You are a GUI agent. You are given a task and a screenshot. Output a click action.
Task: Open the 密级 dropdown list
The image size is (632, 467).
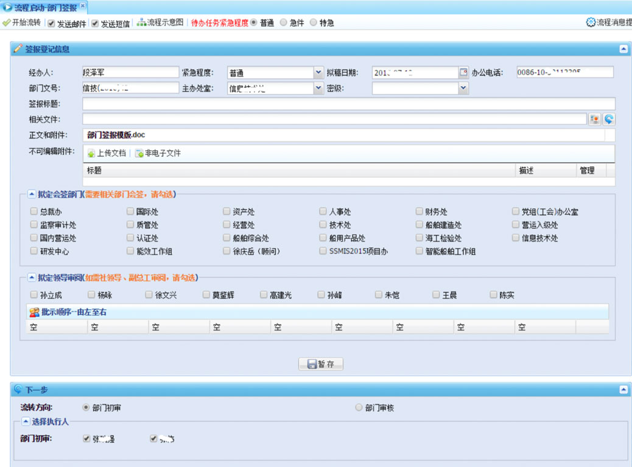tap(463, 88)
